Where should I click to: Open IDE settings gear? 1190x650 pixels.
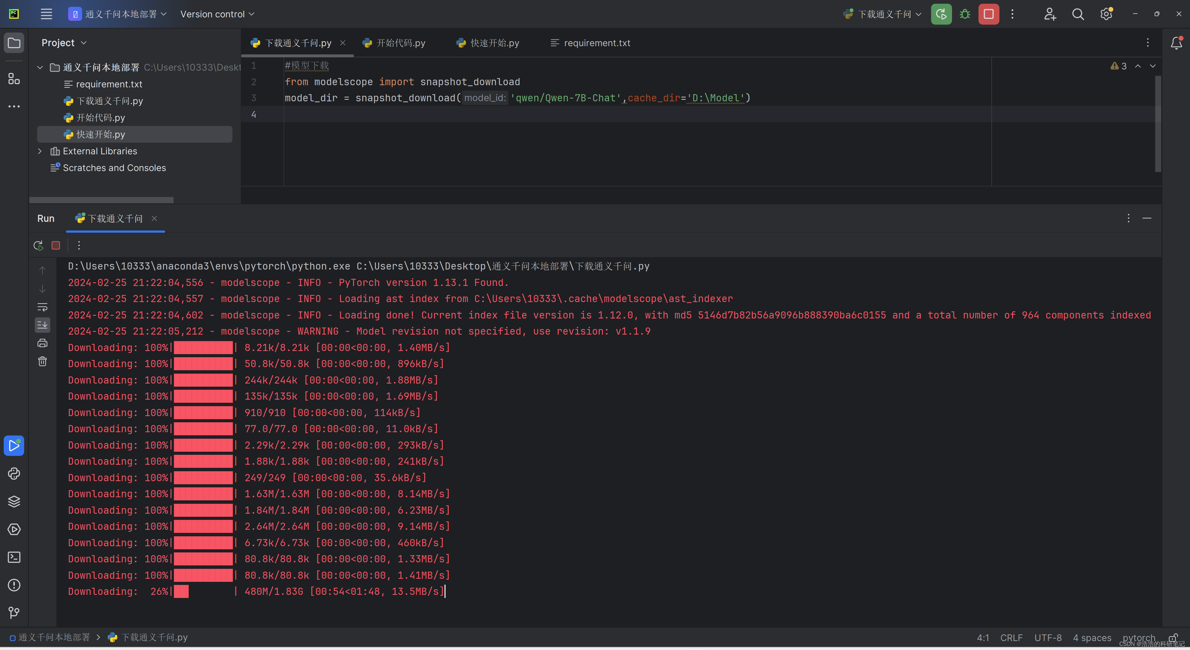coord(1106,14)
